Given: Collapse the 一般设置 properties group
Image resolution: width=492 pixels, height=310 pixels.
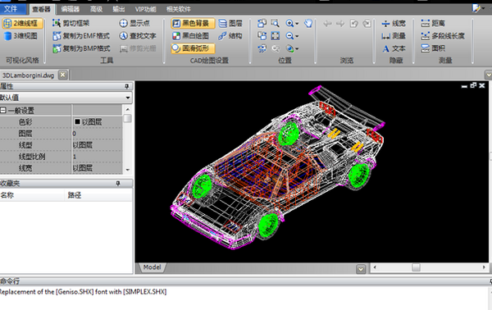Looking at the screenshot, I should (x=3, y=110).
